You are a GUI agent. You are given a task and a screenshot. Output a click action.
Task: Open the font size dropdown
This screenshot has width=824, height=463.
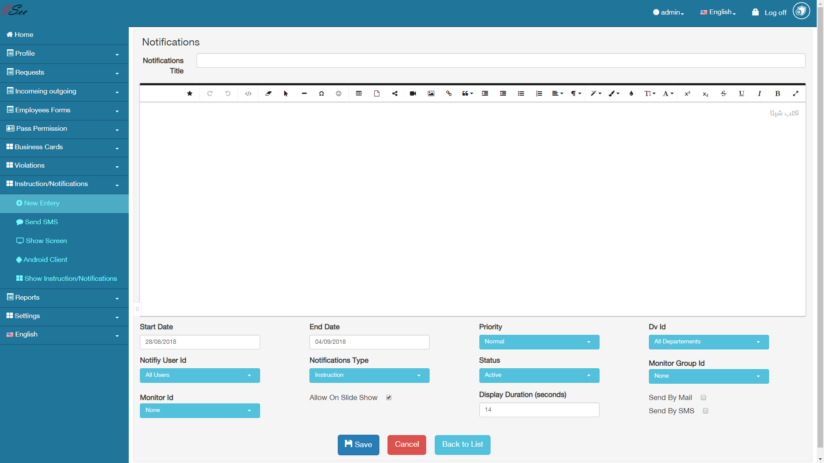(x=650, y=93)
